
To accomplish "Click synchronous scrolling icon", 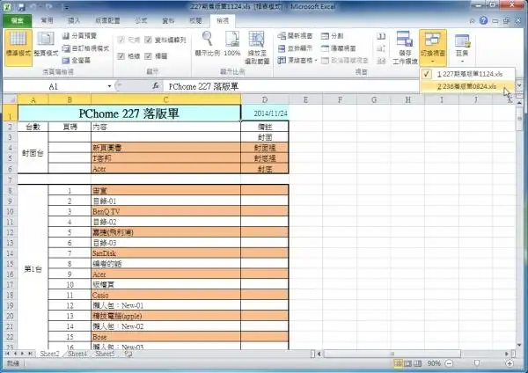I will click(x=381, y=48).
